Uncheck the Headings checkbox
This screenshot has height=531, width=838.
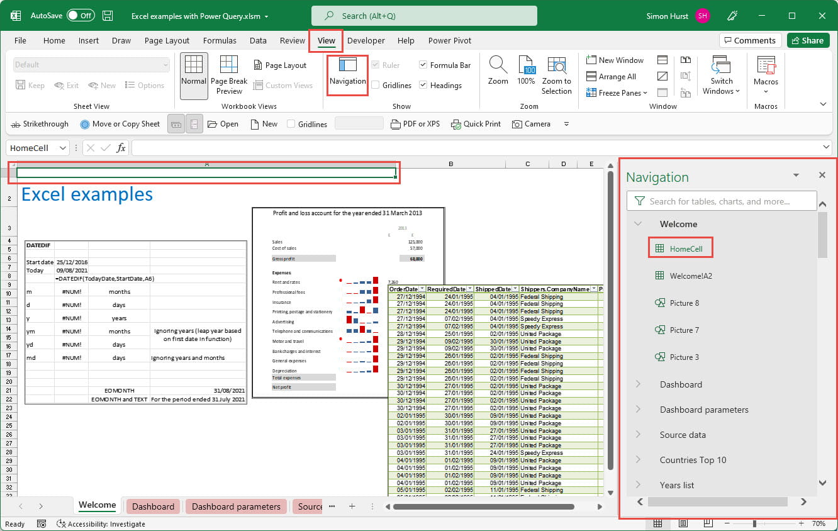pos(423,86)
